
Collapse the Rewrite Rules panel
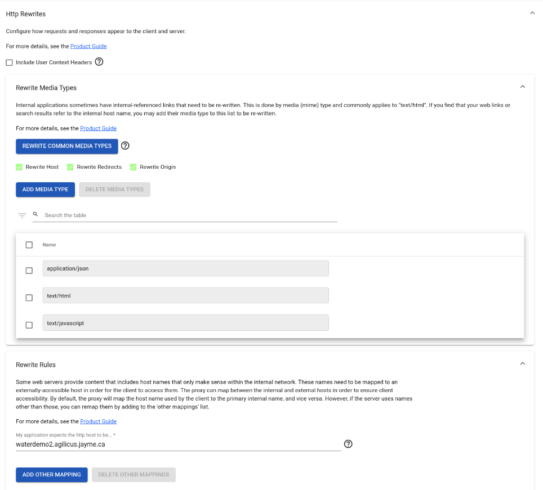point(522,364)
